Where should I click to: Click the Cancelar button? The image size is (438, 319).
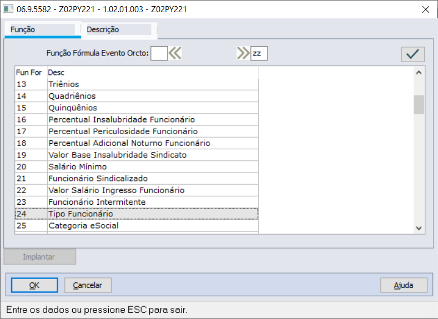pos(88,285)
